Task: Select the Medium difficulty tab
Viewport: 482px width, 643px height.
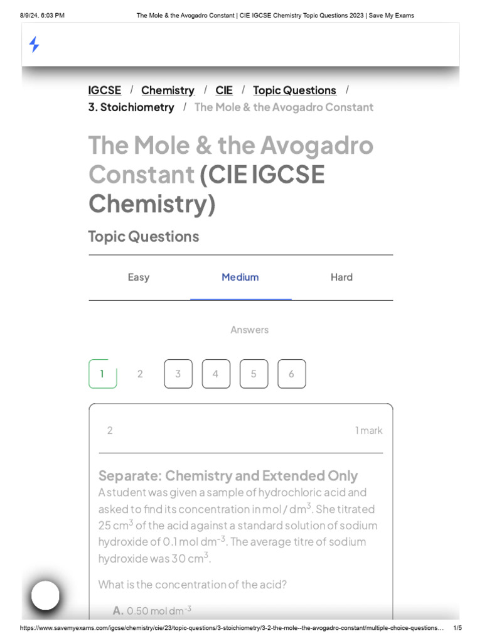Action: 240,277
